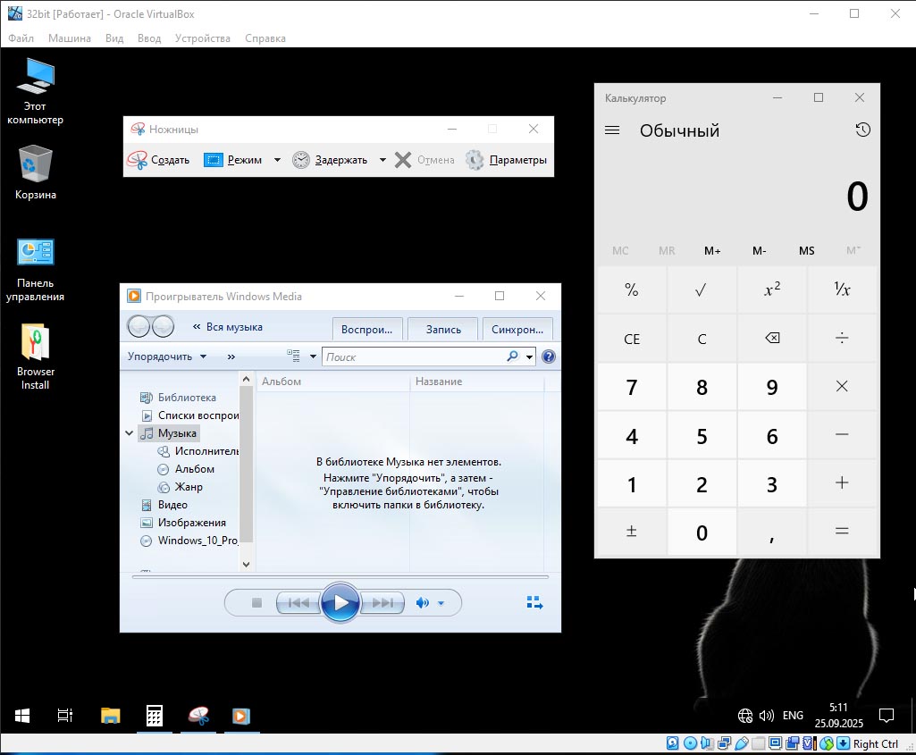Click digit 5 in Calculator

(x=702, y=435)
